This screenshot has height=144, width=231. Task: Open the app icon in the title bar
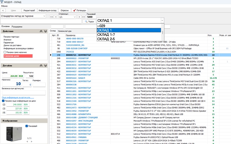[2, 2]
